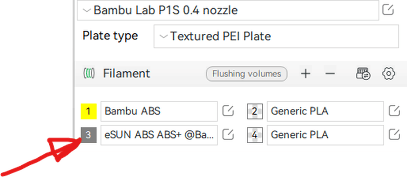Open filament 4 Generic PLA dropdown

point(325,135)
